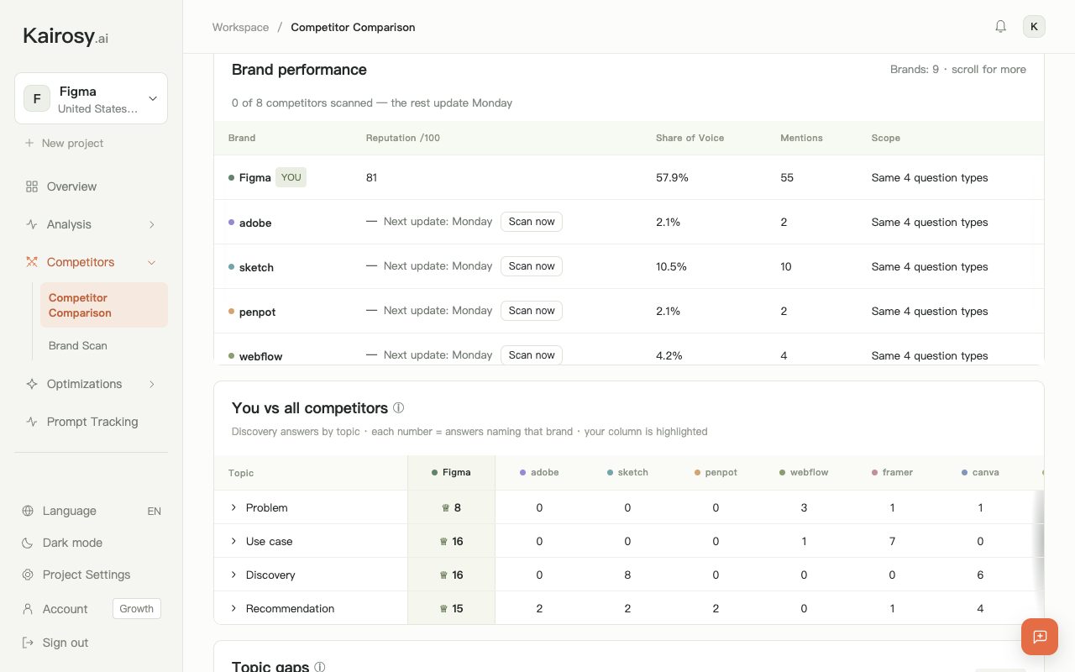This screenshot has height=672, width=1075.
Task: Click the Kairosy.ai logo
Action: pyautogui.click(x=66, y=36)
